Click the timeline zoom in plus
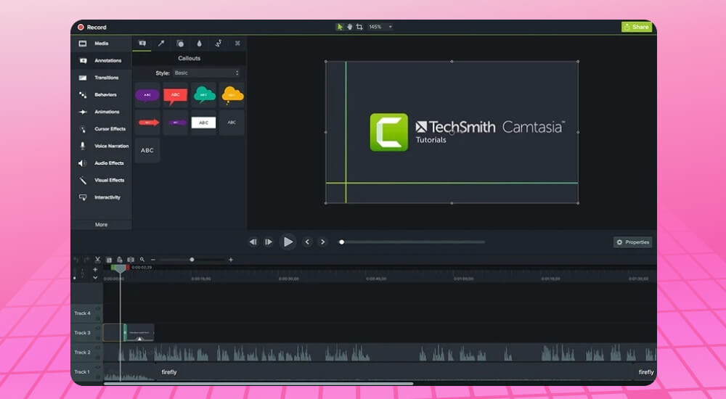 pos(231,260)
